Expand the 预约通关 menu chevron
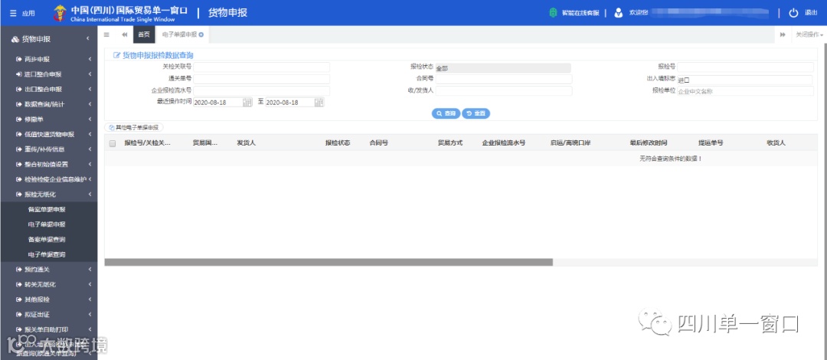 [90, 270]
